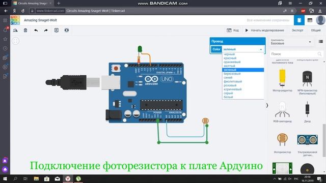Delete the selected item with trash icon

tap(25, 30)
